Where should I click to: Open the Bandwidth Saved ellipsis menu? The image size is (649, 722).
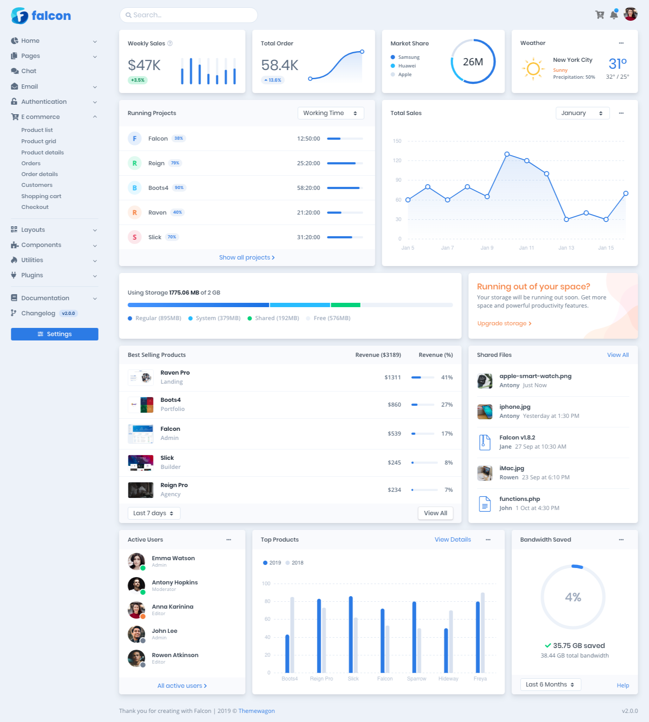tap(621, 539)
